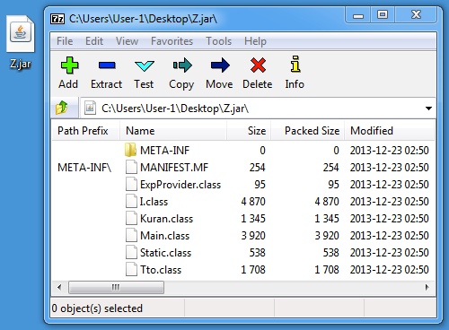The height and width of the screenshot is (330, 449).
Task: Open the Favorites menu
Action: point(172,41)
